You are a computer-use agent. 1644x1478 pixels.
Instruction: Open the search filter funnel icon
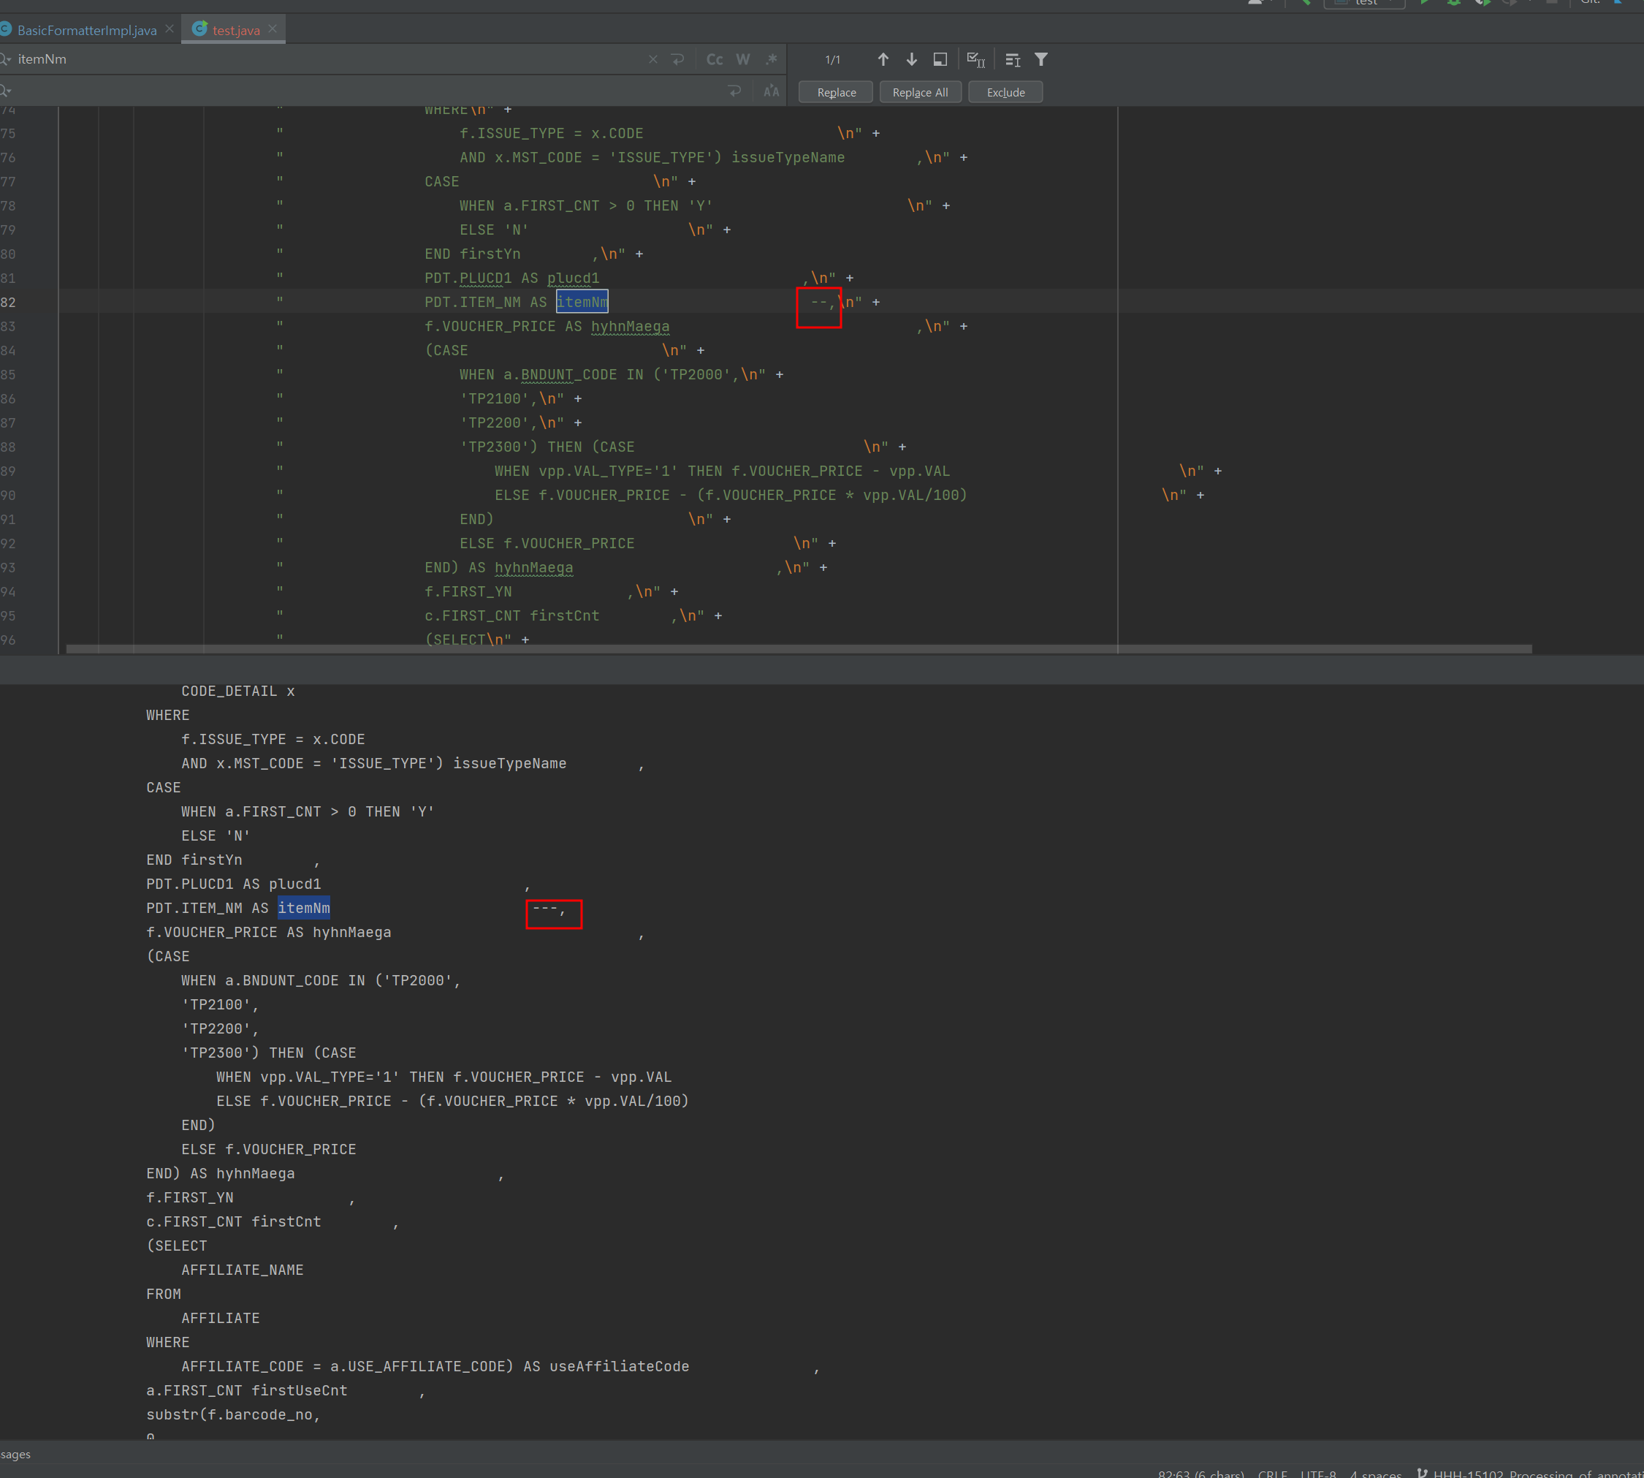[1040, 59]
